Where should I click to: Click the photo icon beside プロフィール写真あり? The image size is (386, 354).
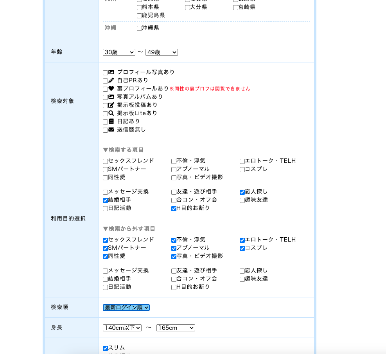111,72
